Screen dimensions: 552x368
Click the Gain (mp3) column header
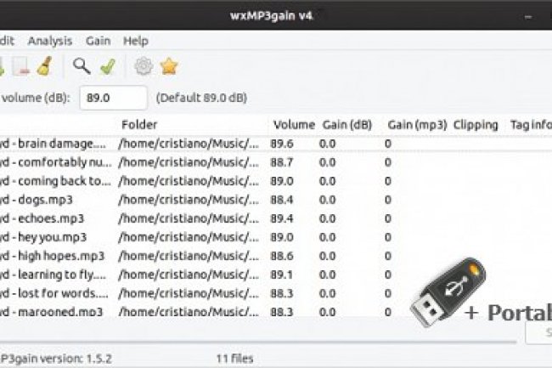417,125
